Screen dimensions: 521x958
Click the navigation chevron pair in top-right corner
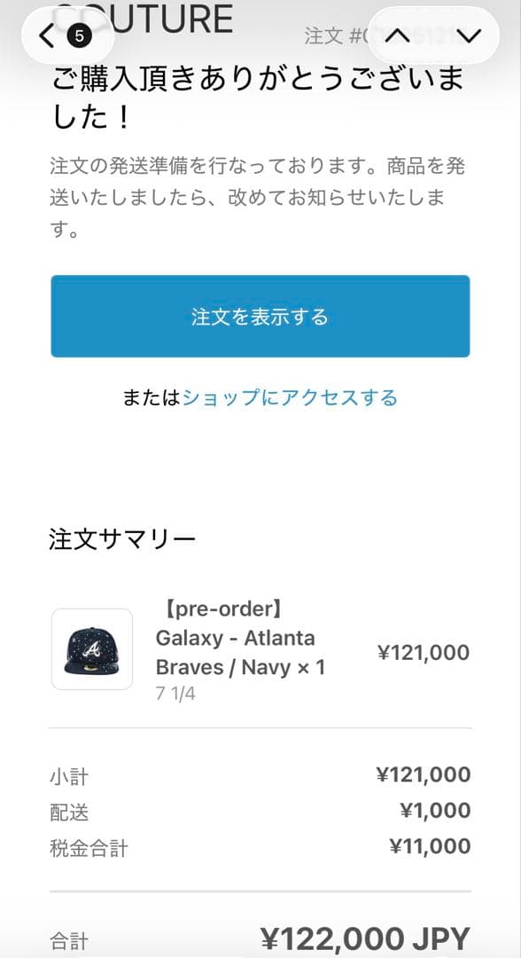434,35
